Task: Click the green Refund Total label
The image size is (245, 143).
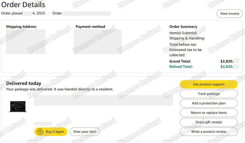Action: tap(181, 67)
